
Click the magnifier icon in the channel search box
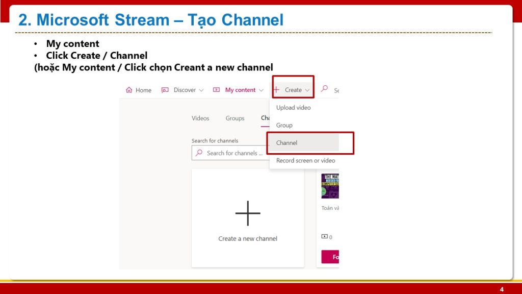(x=199, y=153)
